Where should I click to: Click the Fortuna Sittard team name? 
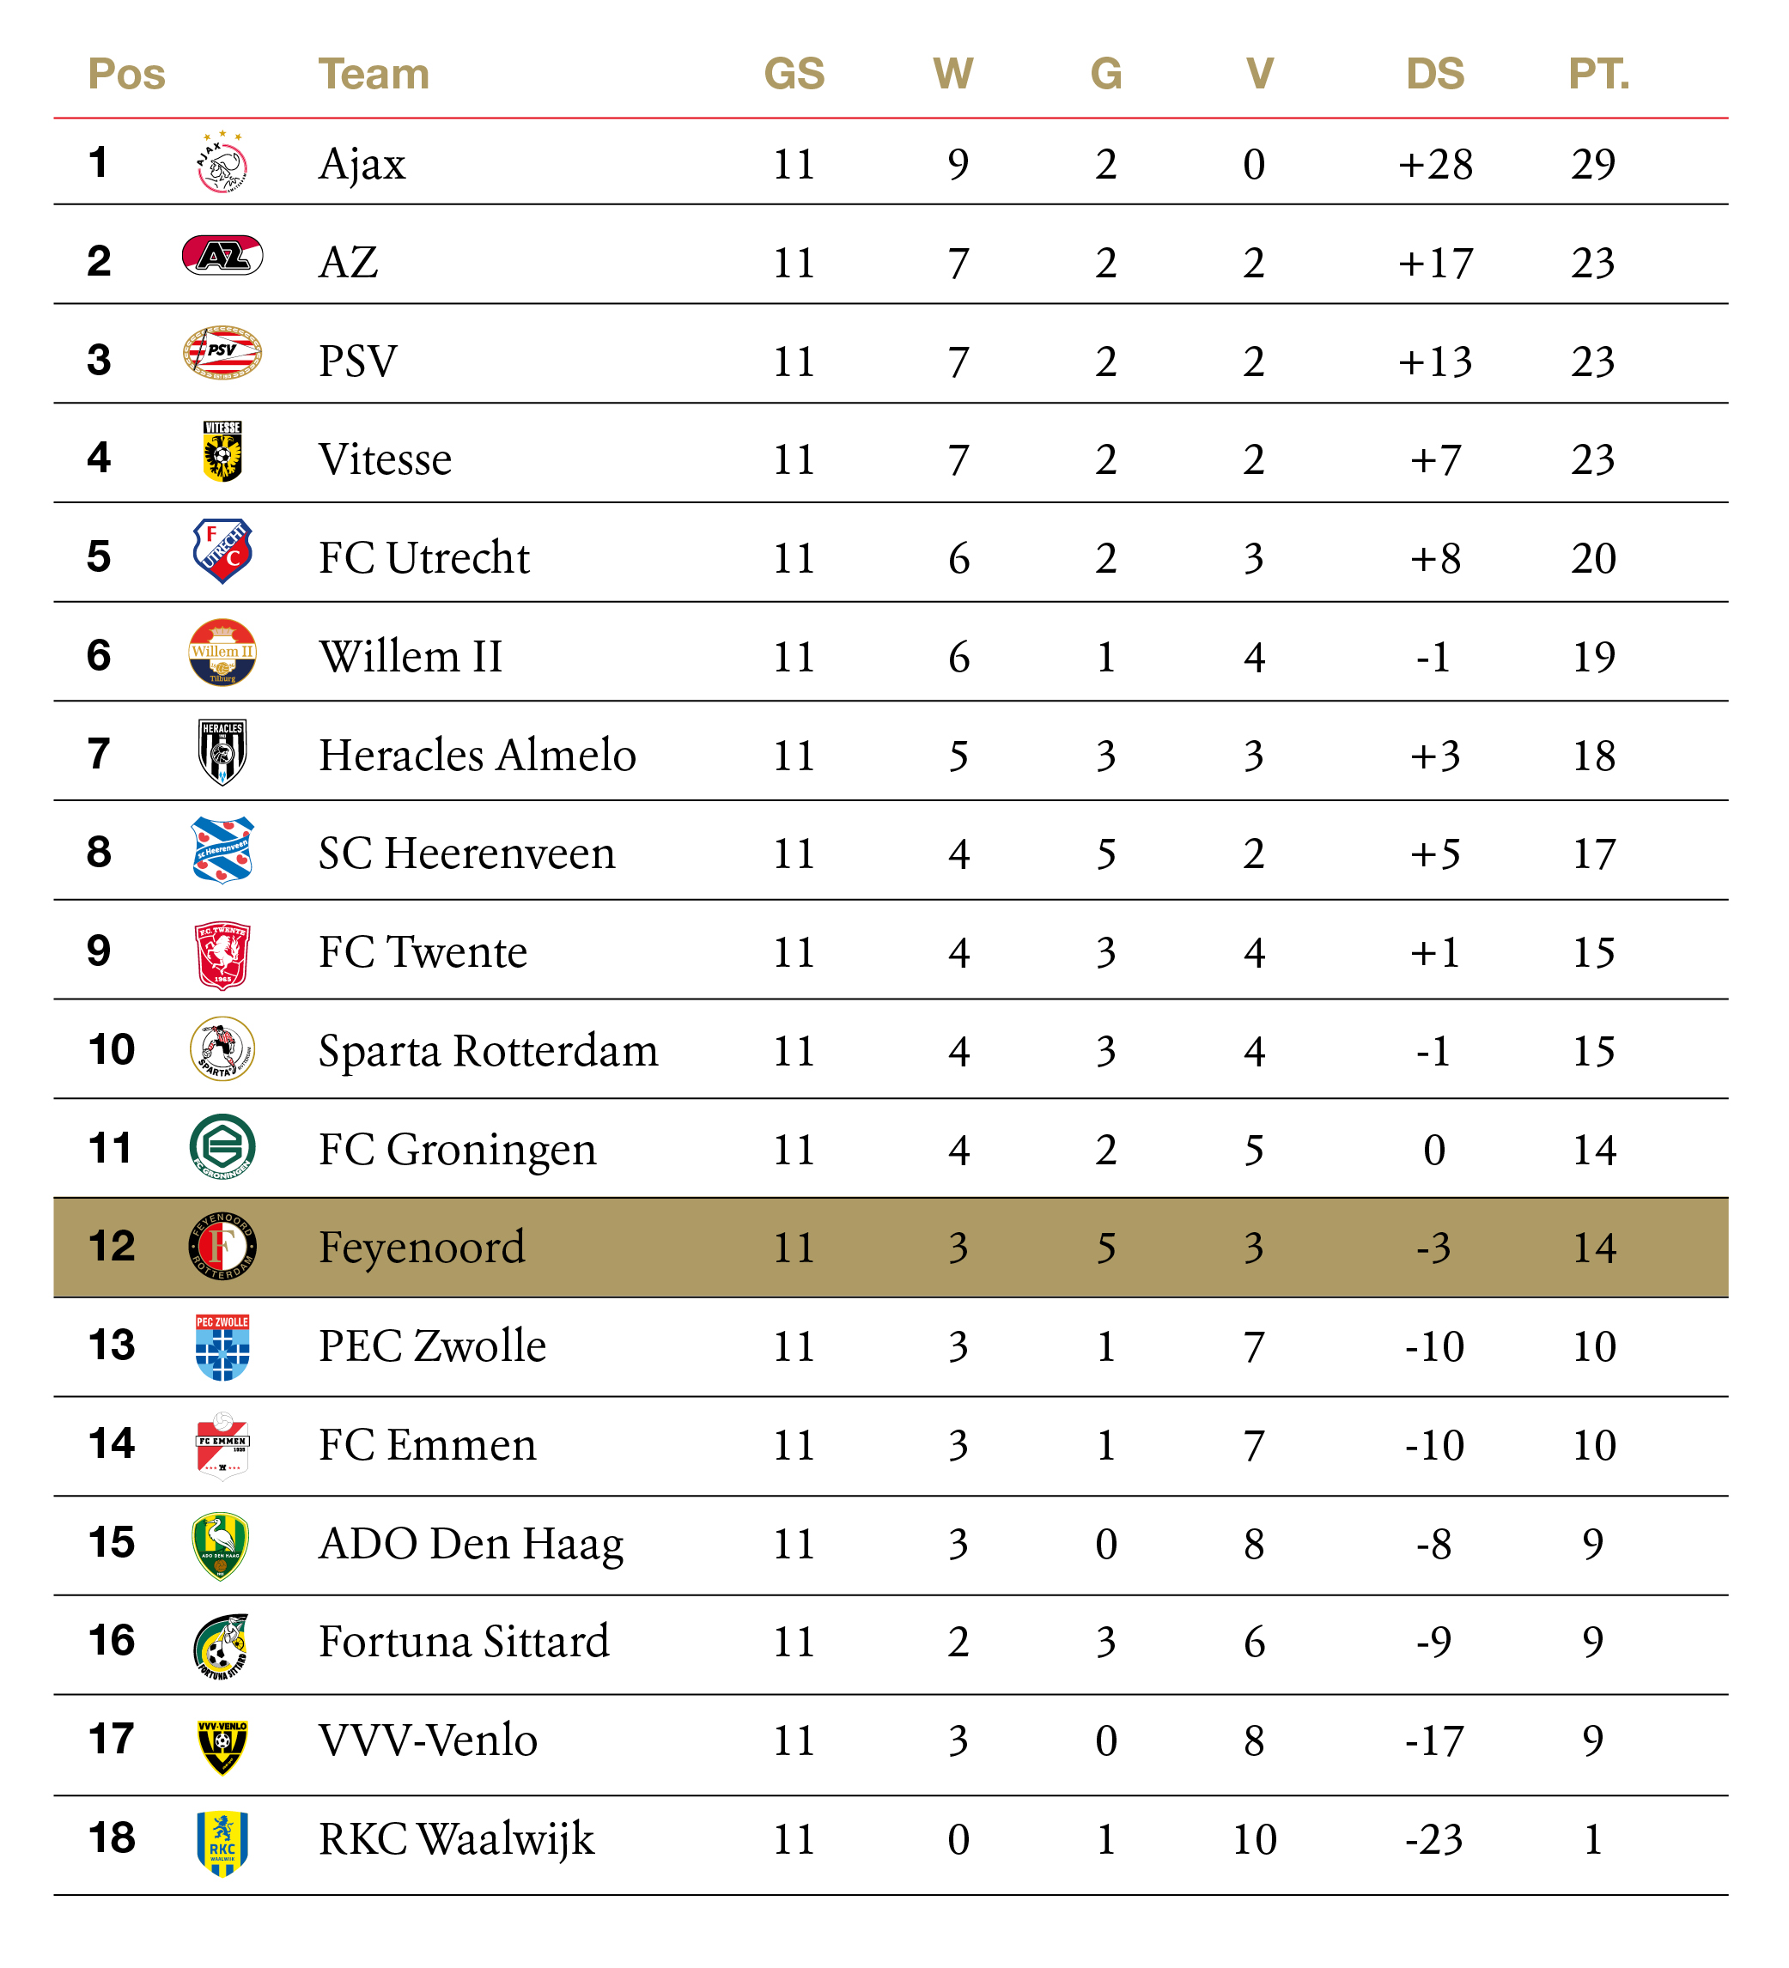pyautogui.click(x=464, y=1641)
